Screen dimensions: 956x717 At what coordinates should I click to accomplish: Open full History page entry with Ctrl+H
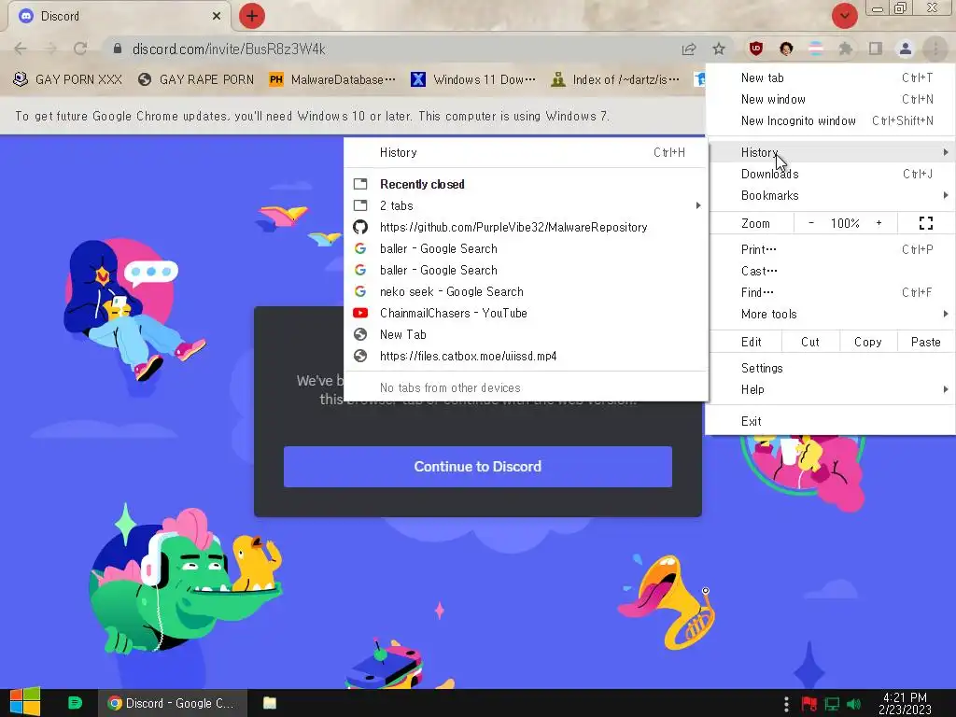[526, 152]
